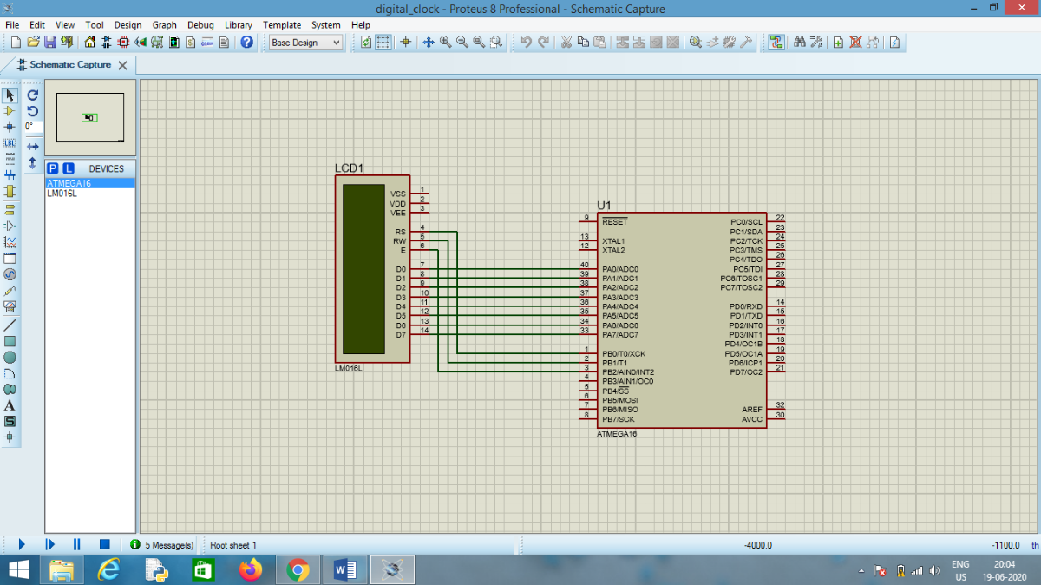Pause the simulation
The width and height of the screenshot is (1041, 585).
(x=76, y=544)
